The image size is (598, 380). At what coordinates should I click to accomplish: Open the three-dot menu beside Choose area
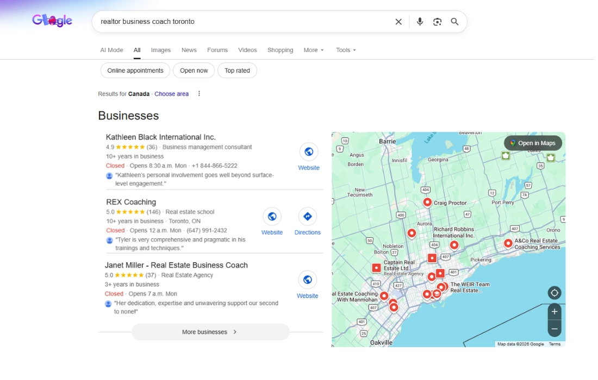199,93
